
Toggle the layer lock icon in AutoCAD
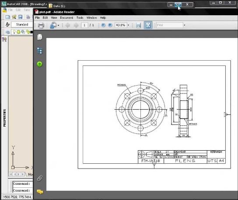28,32
